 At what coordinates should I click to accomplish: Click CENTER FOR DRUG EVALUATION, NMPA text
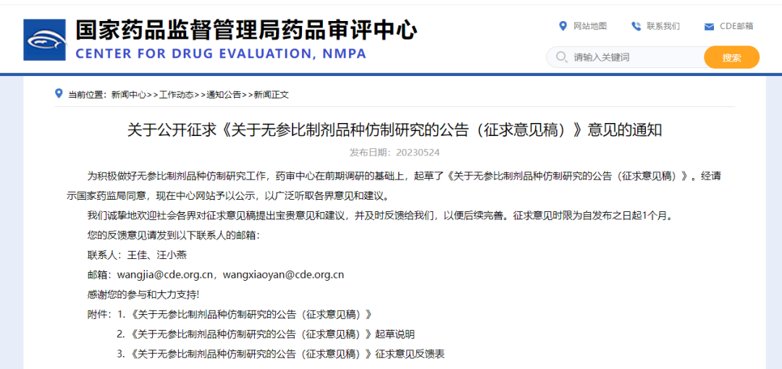point(221,54)
